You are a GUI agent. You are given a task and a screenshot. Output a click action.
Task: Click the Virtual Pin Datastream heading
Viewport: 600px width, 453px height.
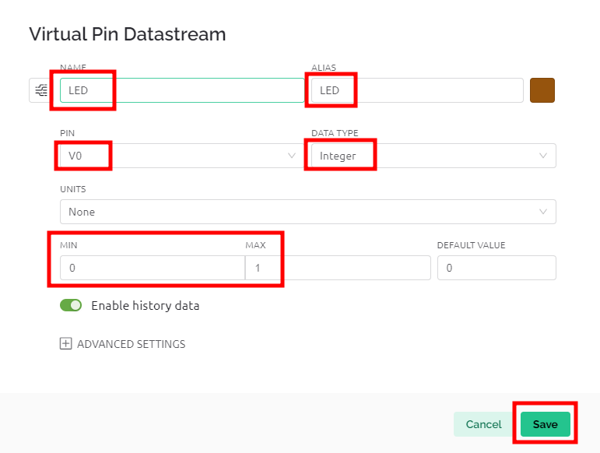tap(128, 34)
